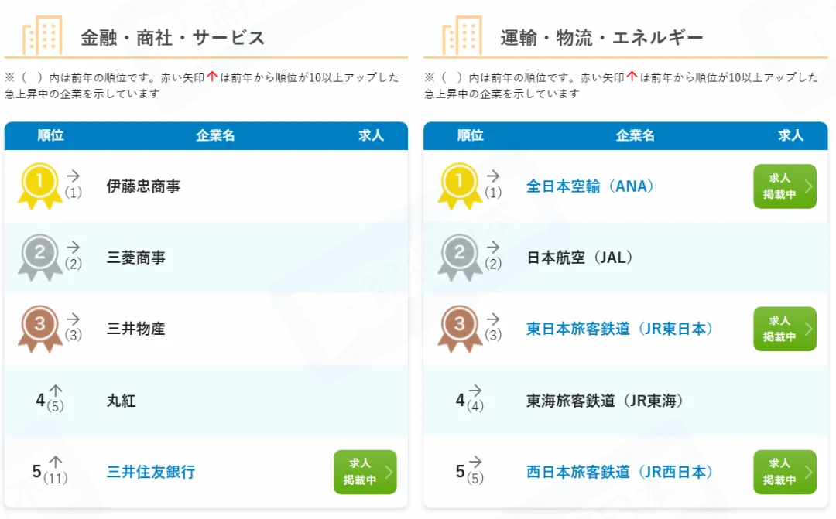This screenshot has width=836, height=519.
Task: Click the company name 伊藤忠商事
Action: click(x=143, y=186)
